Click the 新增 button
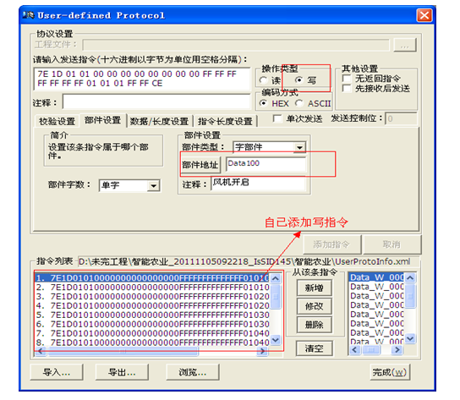 315,288
